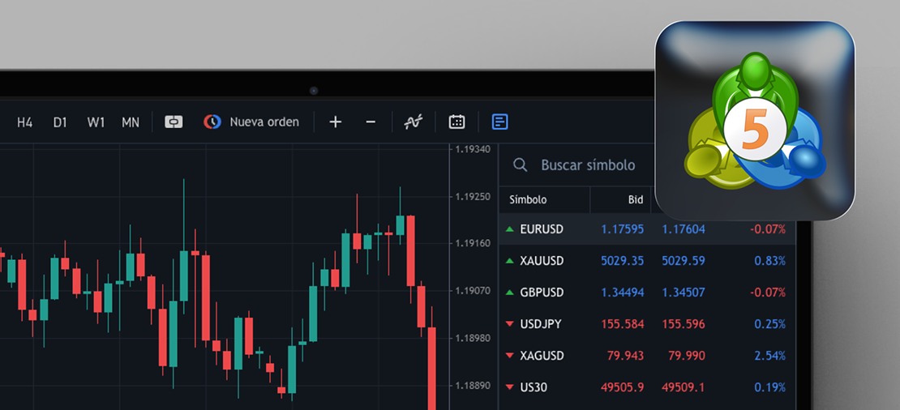Select the D1 timeframe

[x=60, y=122]
